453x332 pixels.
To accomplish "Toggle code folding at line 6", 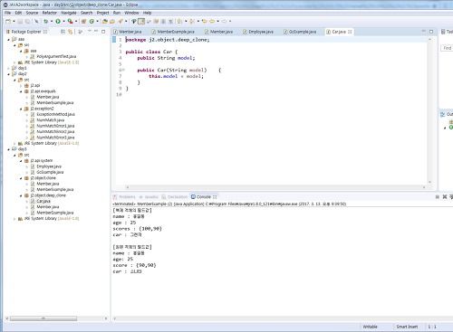I will click(122, 70).
